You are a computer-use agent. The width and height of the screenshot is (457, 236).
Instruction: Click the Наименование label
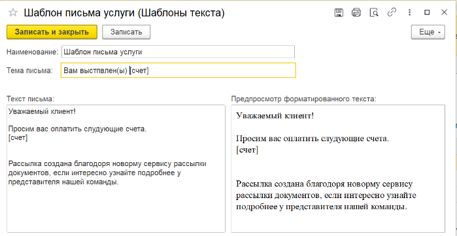point(33,52)
